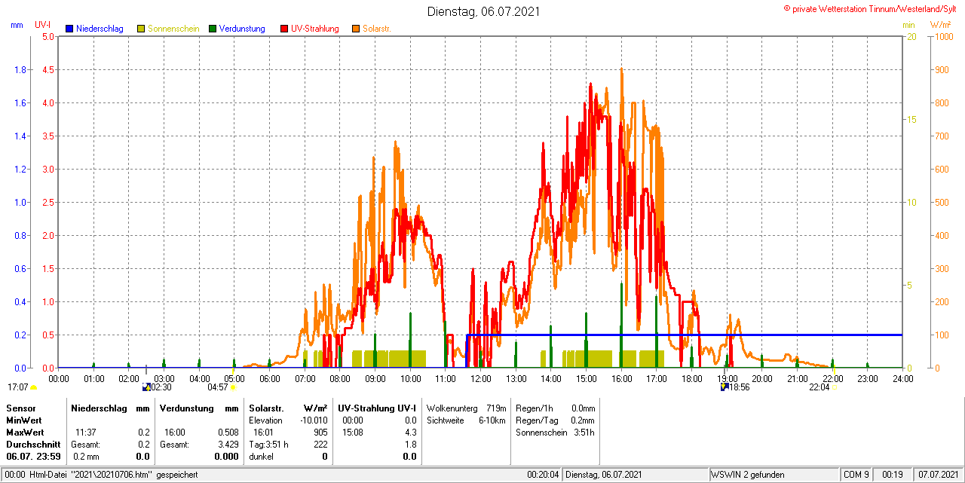Click the Niederschlag column header in table
Viewport: 965px width, 483px height.
coord(98,408)
